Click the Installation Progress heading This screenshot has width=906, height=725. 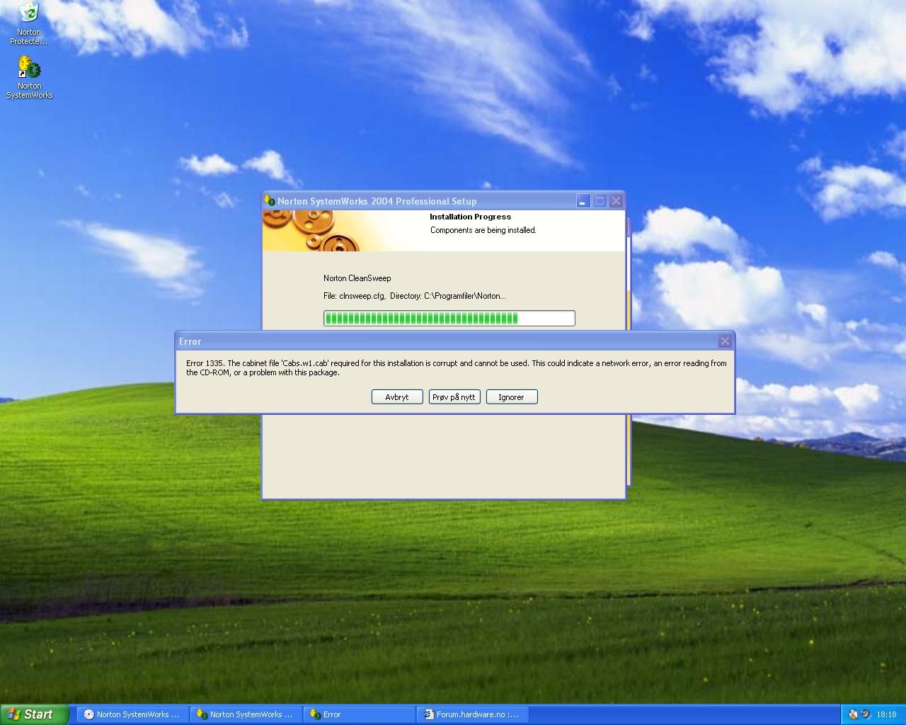point(470,217)
